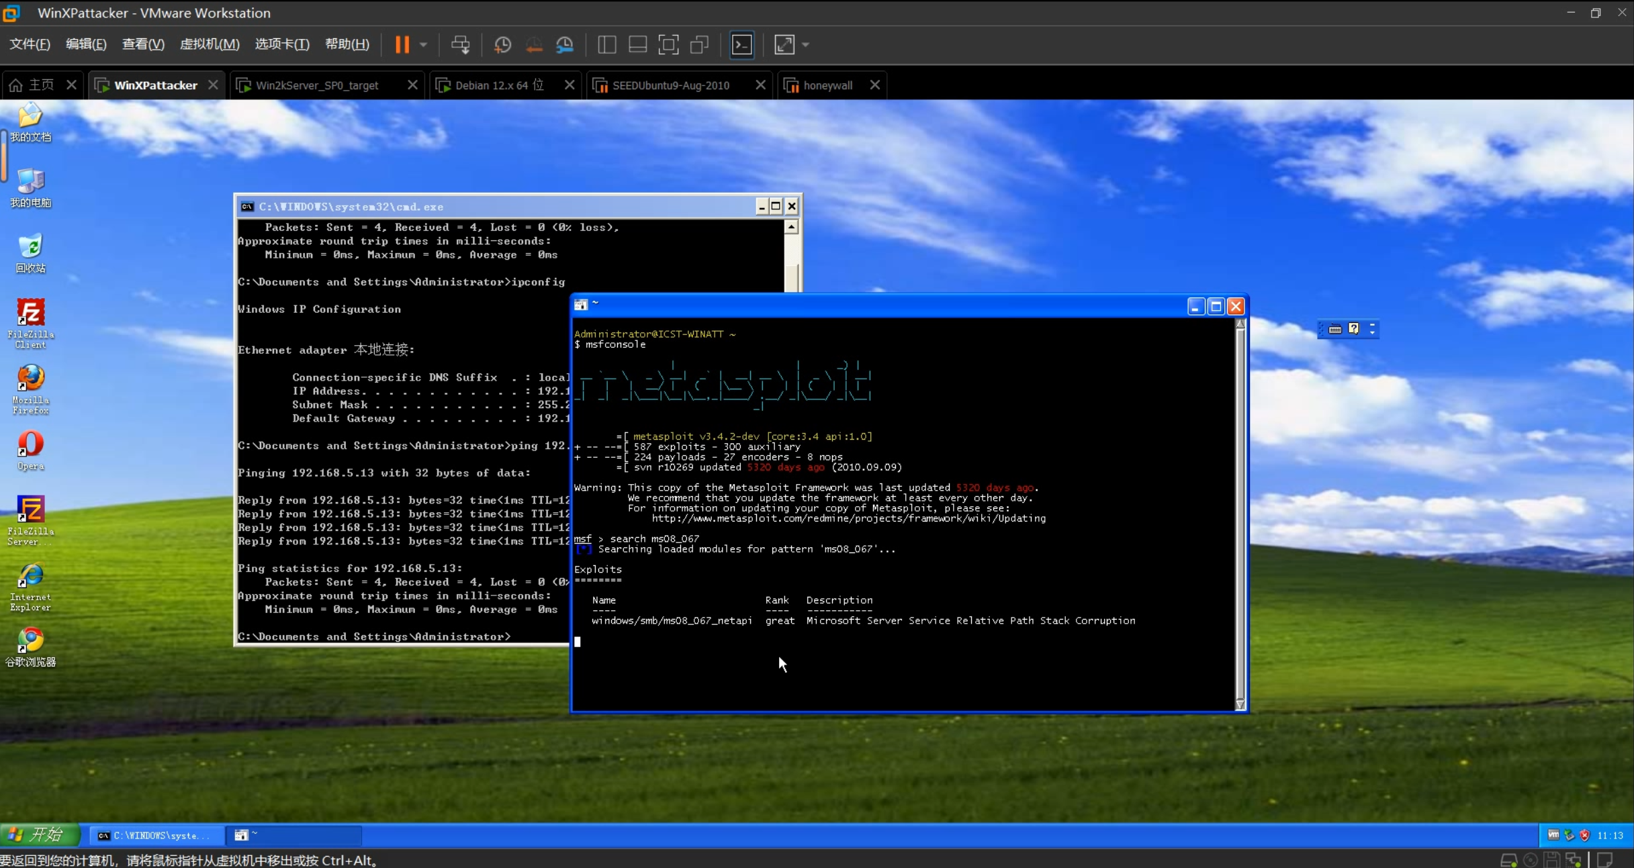Toggle the library sidebar panel view
Image resolution: width=1634 pixels, height=868 pixels.
[x=606, y=44]
